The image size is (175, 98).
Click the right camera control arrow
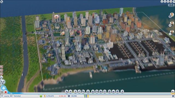click(174, 5)
